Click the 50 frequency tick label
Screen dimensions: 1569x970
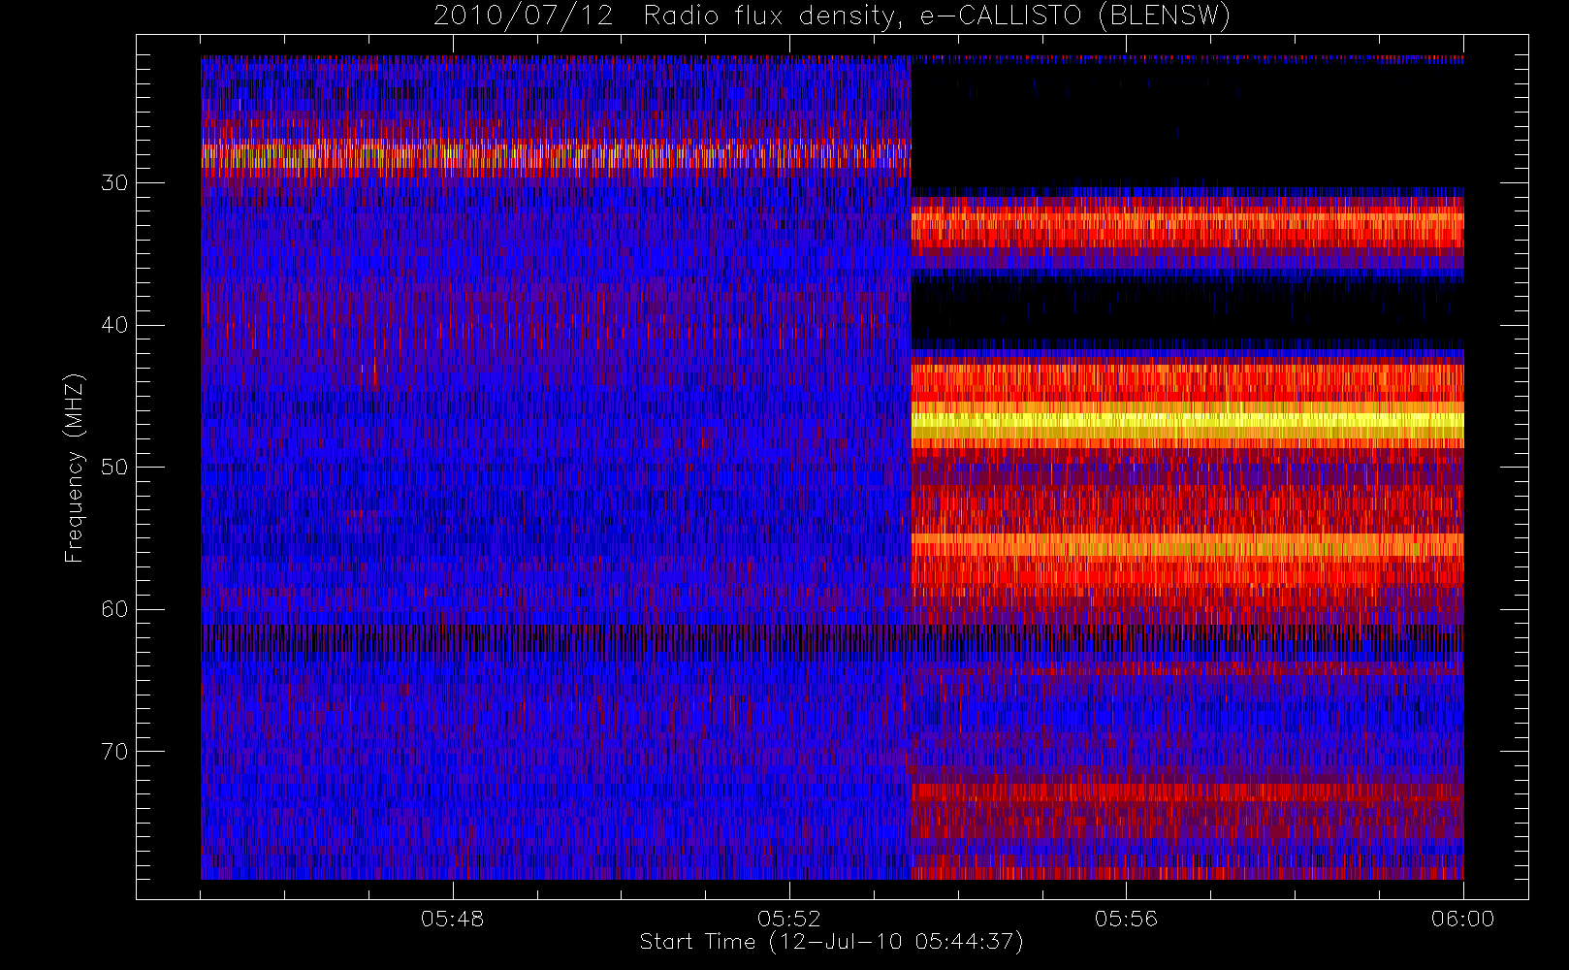point(114,468)
